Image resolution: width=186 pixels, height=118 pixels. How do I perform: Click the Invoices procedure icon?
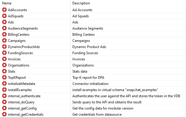4,59
